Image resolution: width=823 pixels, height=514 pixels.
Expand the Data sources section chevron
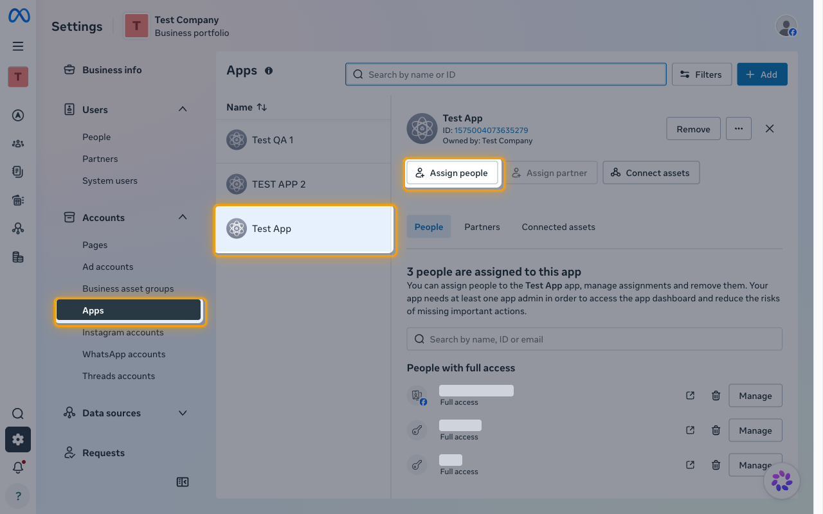[183, 413]
